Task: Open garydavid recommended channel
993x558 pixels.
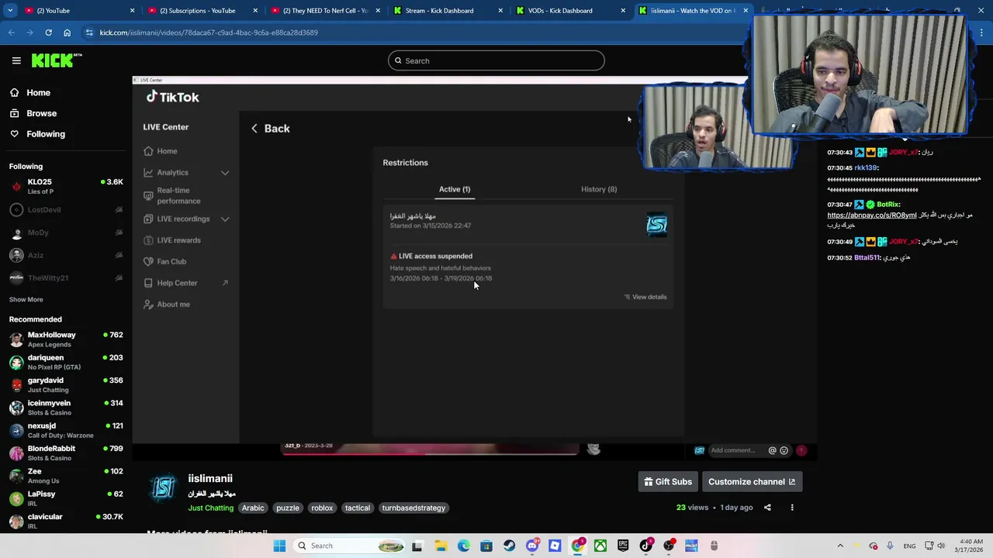Action: click(66, 384)
